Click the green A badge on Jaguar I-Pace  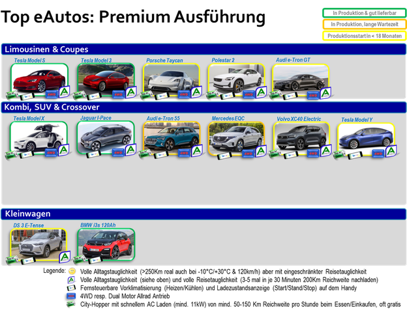click(130, 150)
